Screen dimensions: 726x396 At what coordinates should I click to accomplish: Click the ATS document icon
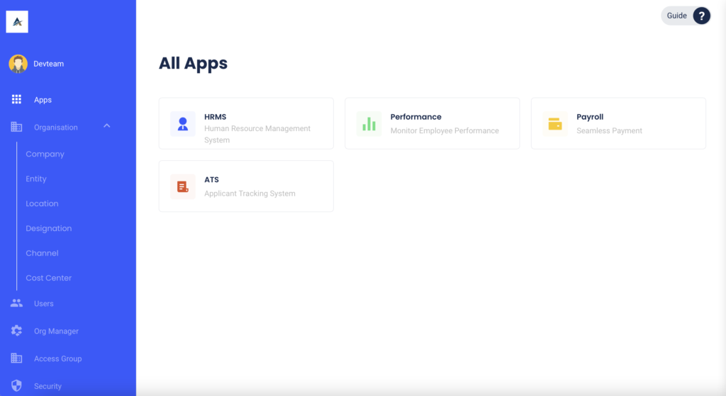(183, 186)
